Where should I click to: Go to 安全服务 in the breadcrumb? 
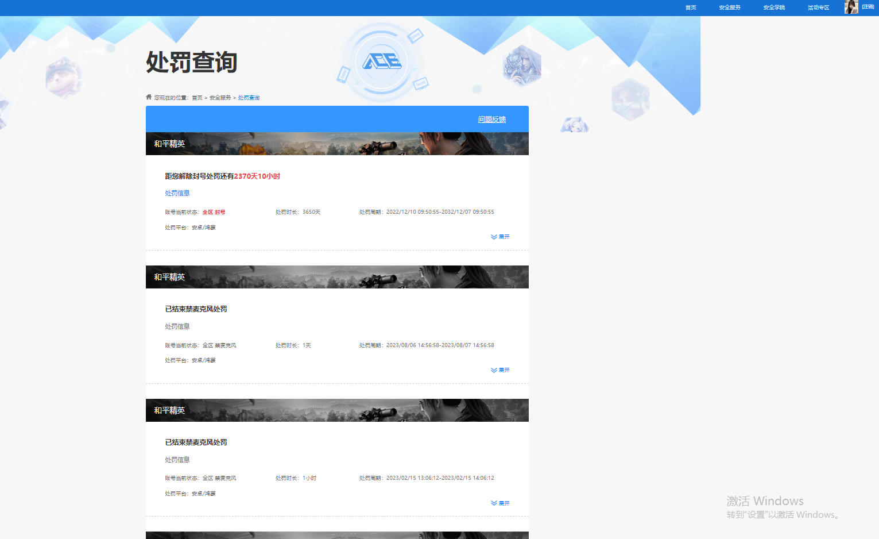click(x=220, y=98)
